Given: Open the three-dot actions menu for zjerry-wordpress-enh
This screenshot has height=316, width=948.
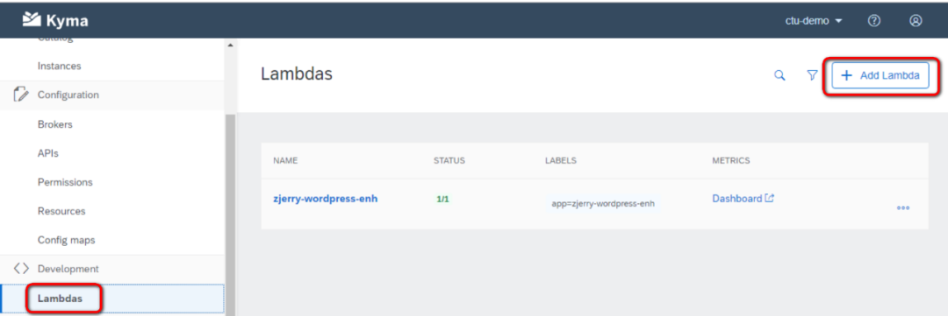Looking at the screenshot, I should tap(903, 207).
